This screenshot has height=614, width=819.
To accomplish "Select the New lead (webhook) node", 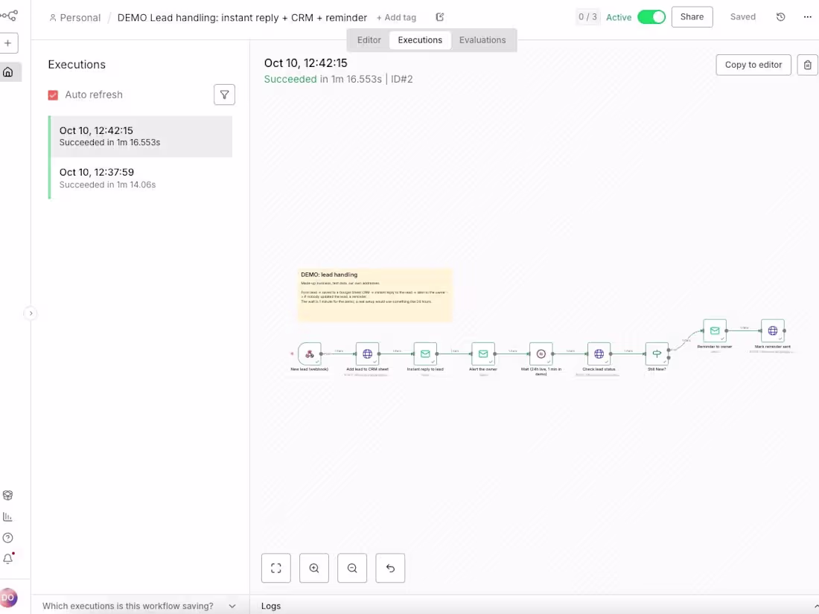I will (x=309, y=354).
